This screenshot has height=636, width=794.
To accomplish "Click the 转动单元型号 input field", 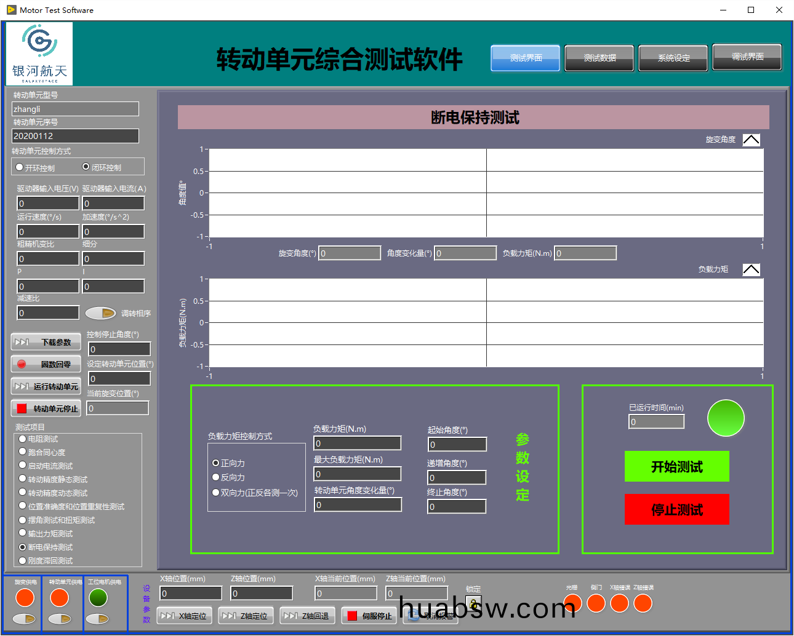I will [75, 109].
